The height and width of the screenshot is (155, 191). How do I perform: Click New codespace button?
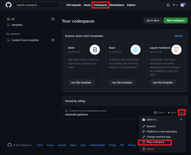click(175, 20)
